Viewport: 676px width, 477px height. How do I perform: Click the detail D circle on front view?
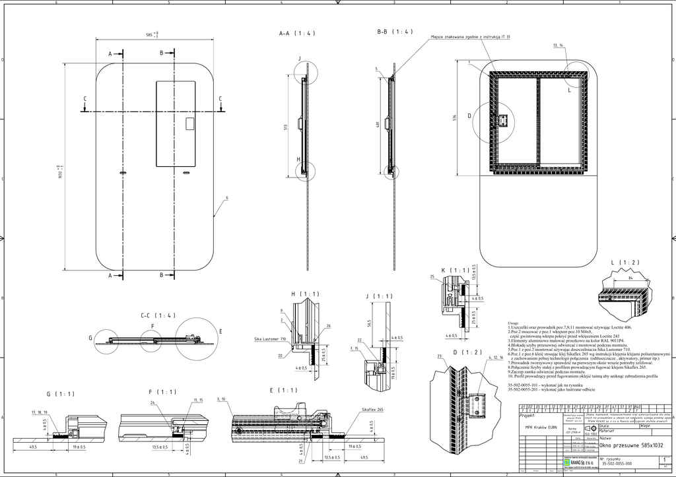(x=492, y=120)
